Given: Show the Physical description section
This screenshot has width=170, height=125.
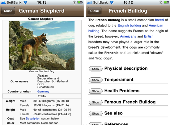Looking at the screenshot, I should 96,69.
